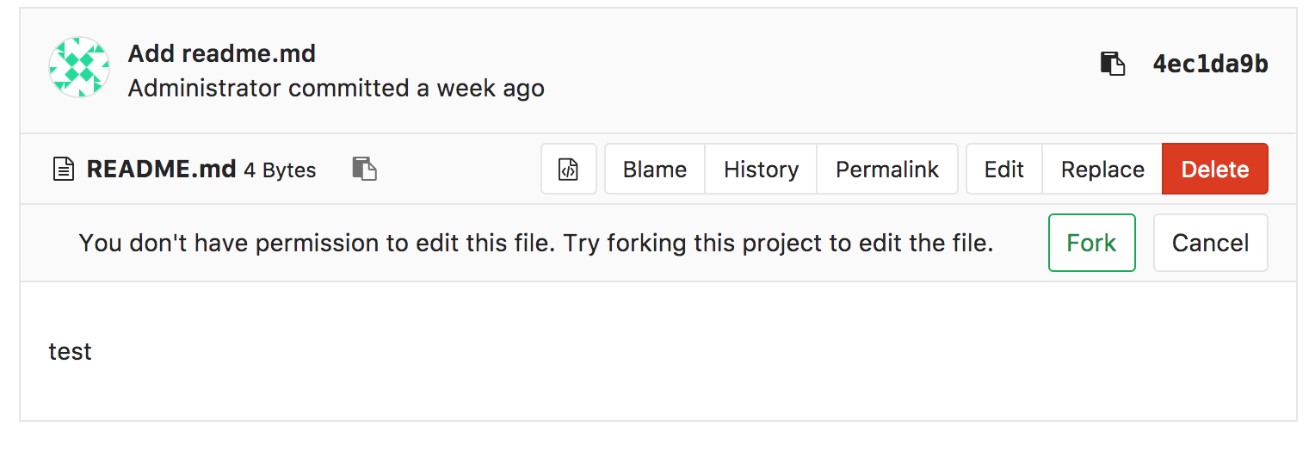
Task: Click the README.md file name
Action: [161, 170]
